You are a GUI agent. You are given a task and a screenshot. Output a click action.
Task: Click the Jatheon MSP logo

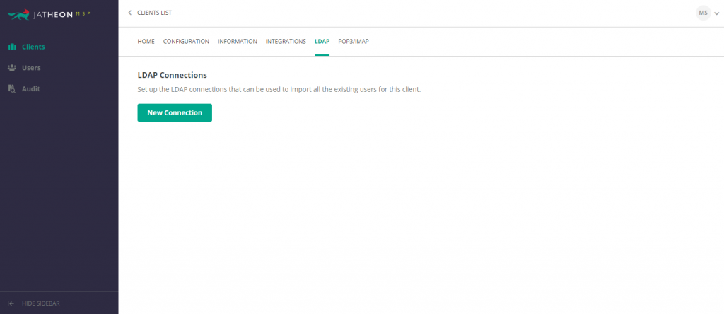point(49,14)
